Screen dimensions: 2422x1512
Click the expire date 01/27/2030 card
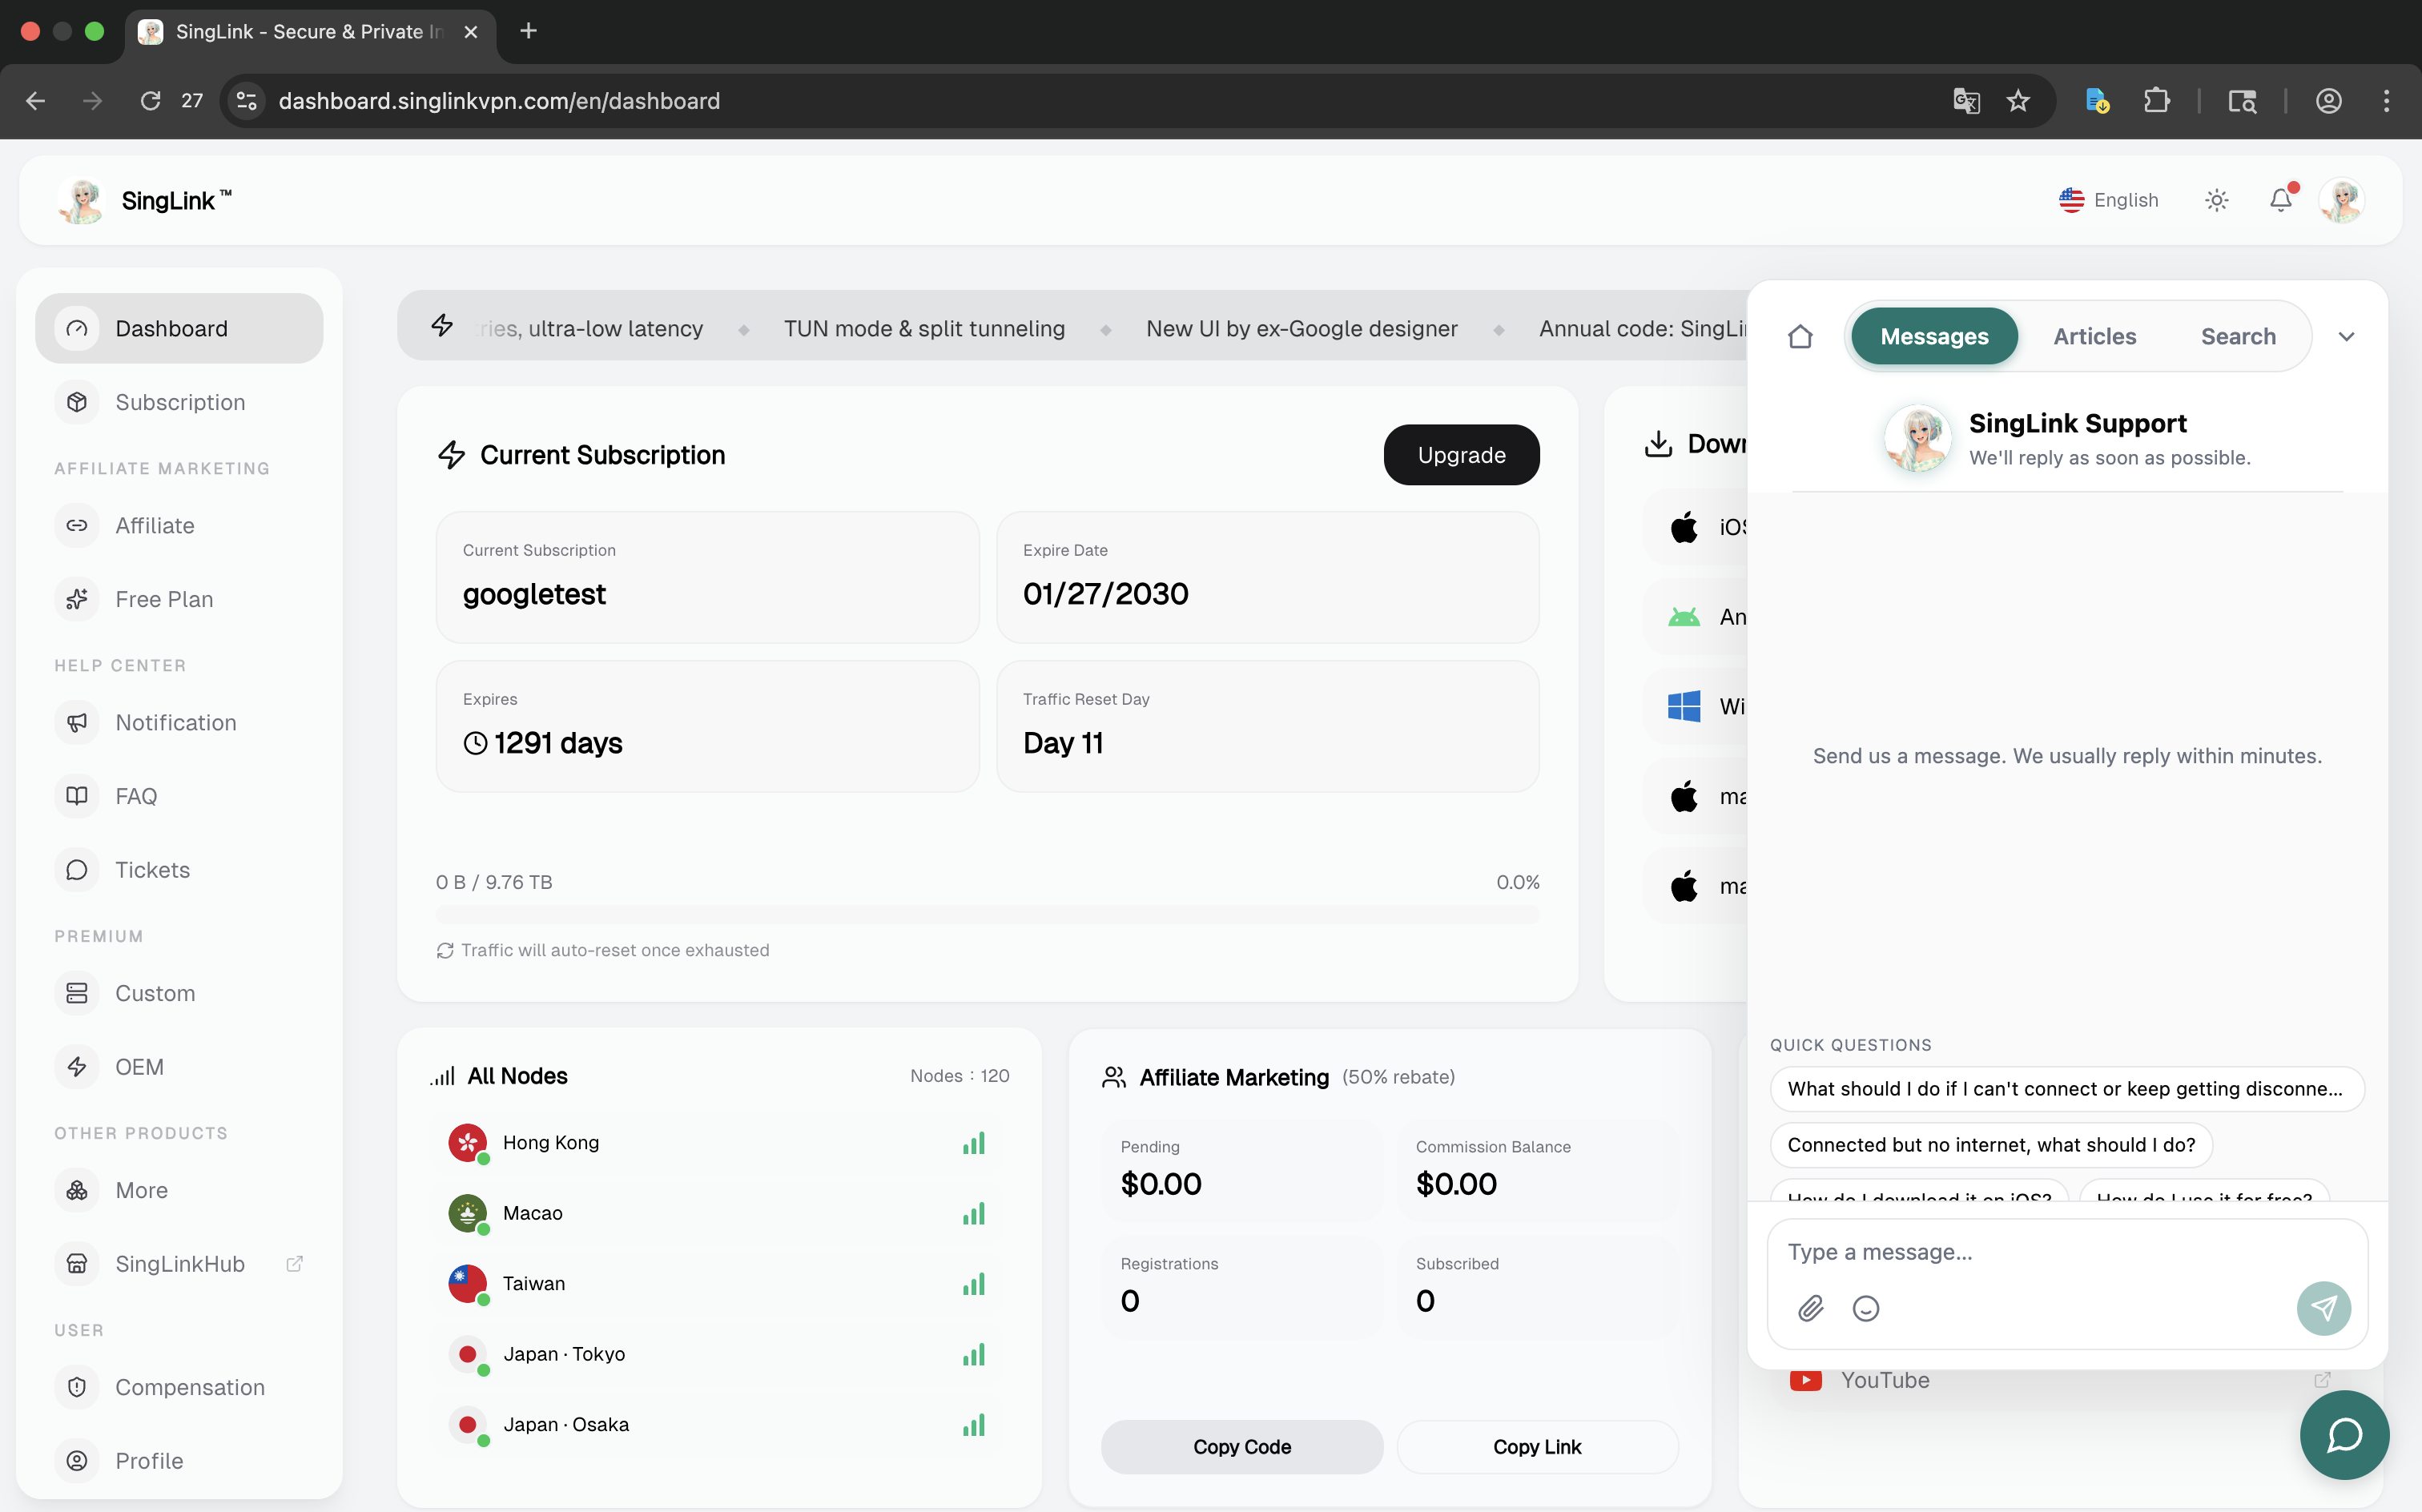click(1267, 577)
